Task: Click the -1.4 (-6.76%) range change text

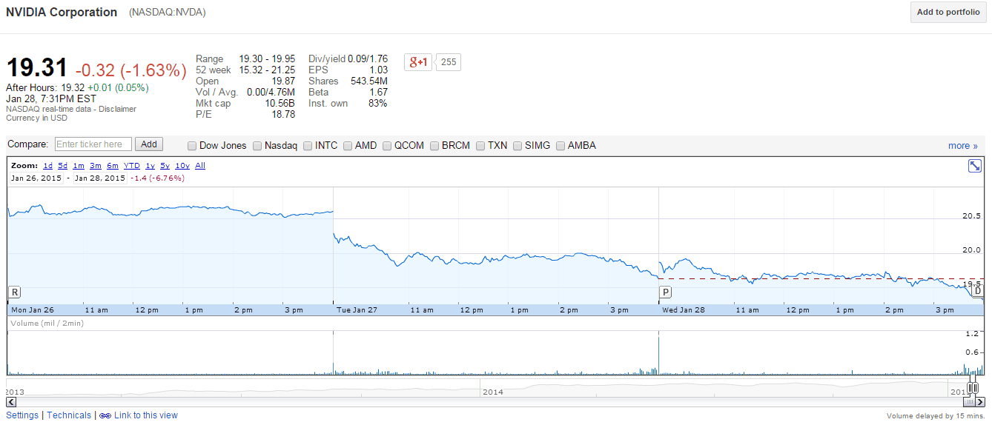Action: 157,178
